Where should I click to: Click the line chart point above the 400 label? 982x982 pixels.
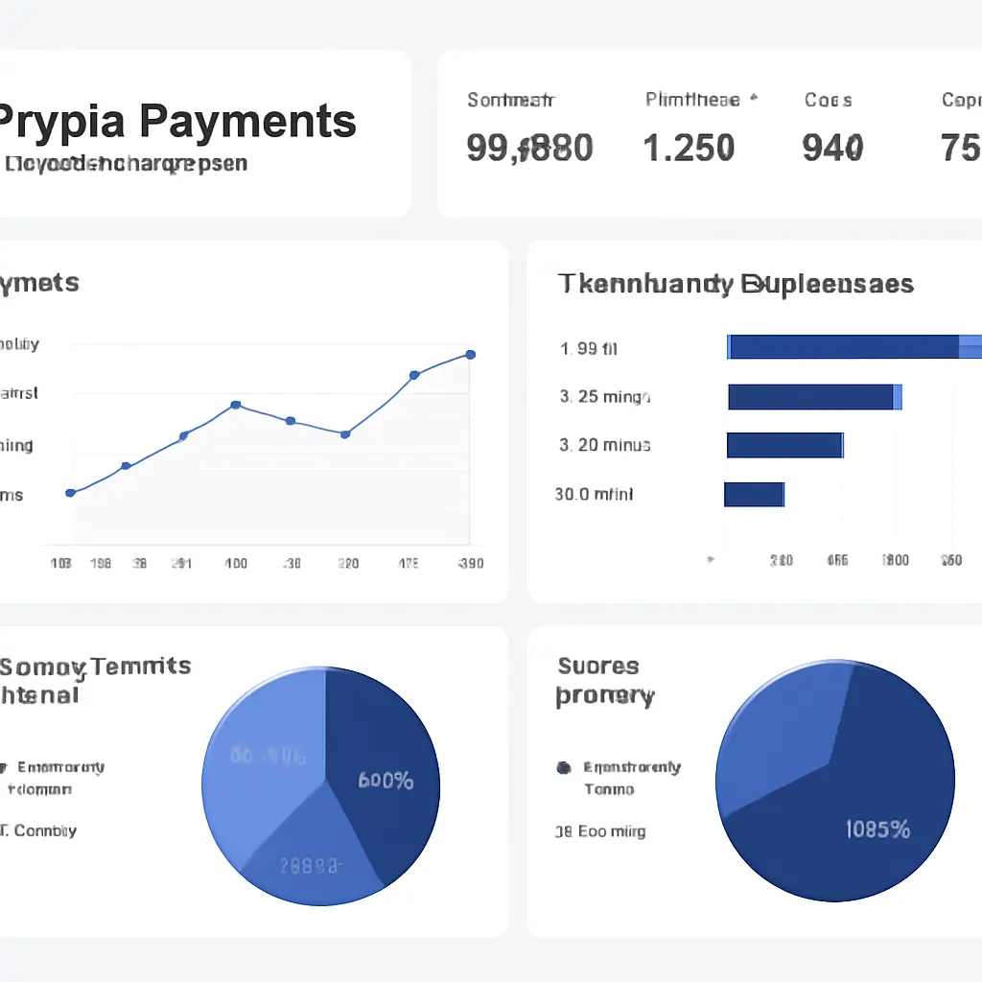236,405
